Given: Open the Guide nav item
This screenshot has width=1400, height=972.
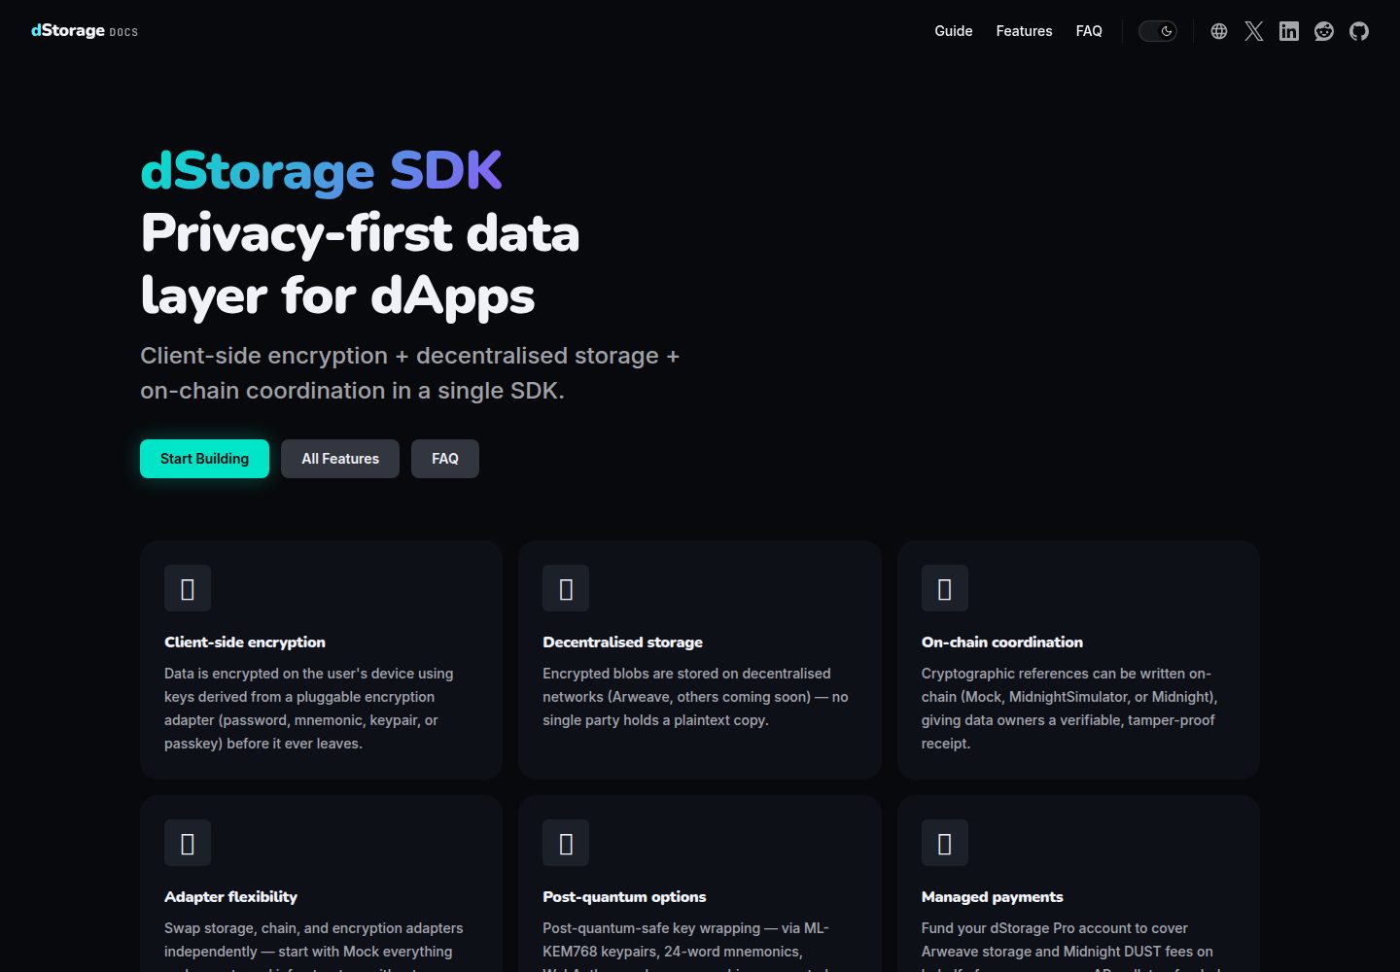Looking at the screenshot, I should [x=954, y=31].
